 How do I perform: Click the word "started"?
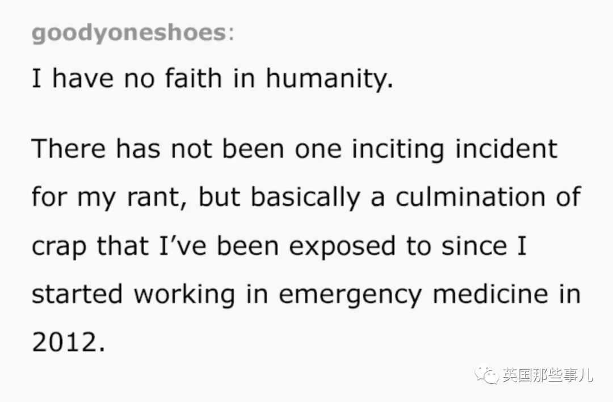coord(77,295)
